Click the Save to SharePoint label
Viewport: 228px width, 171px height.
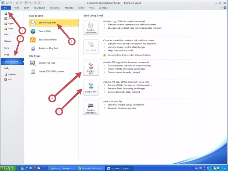pyautogui.click(x=48, y=40)
